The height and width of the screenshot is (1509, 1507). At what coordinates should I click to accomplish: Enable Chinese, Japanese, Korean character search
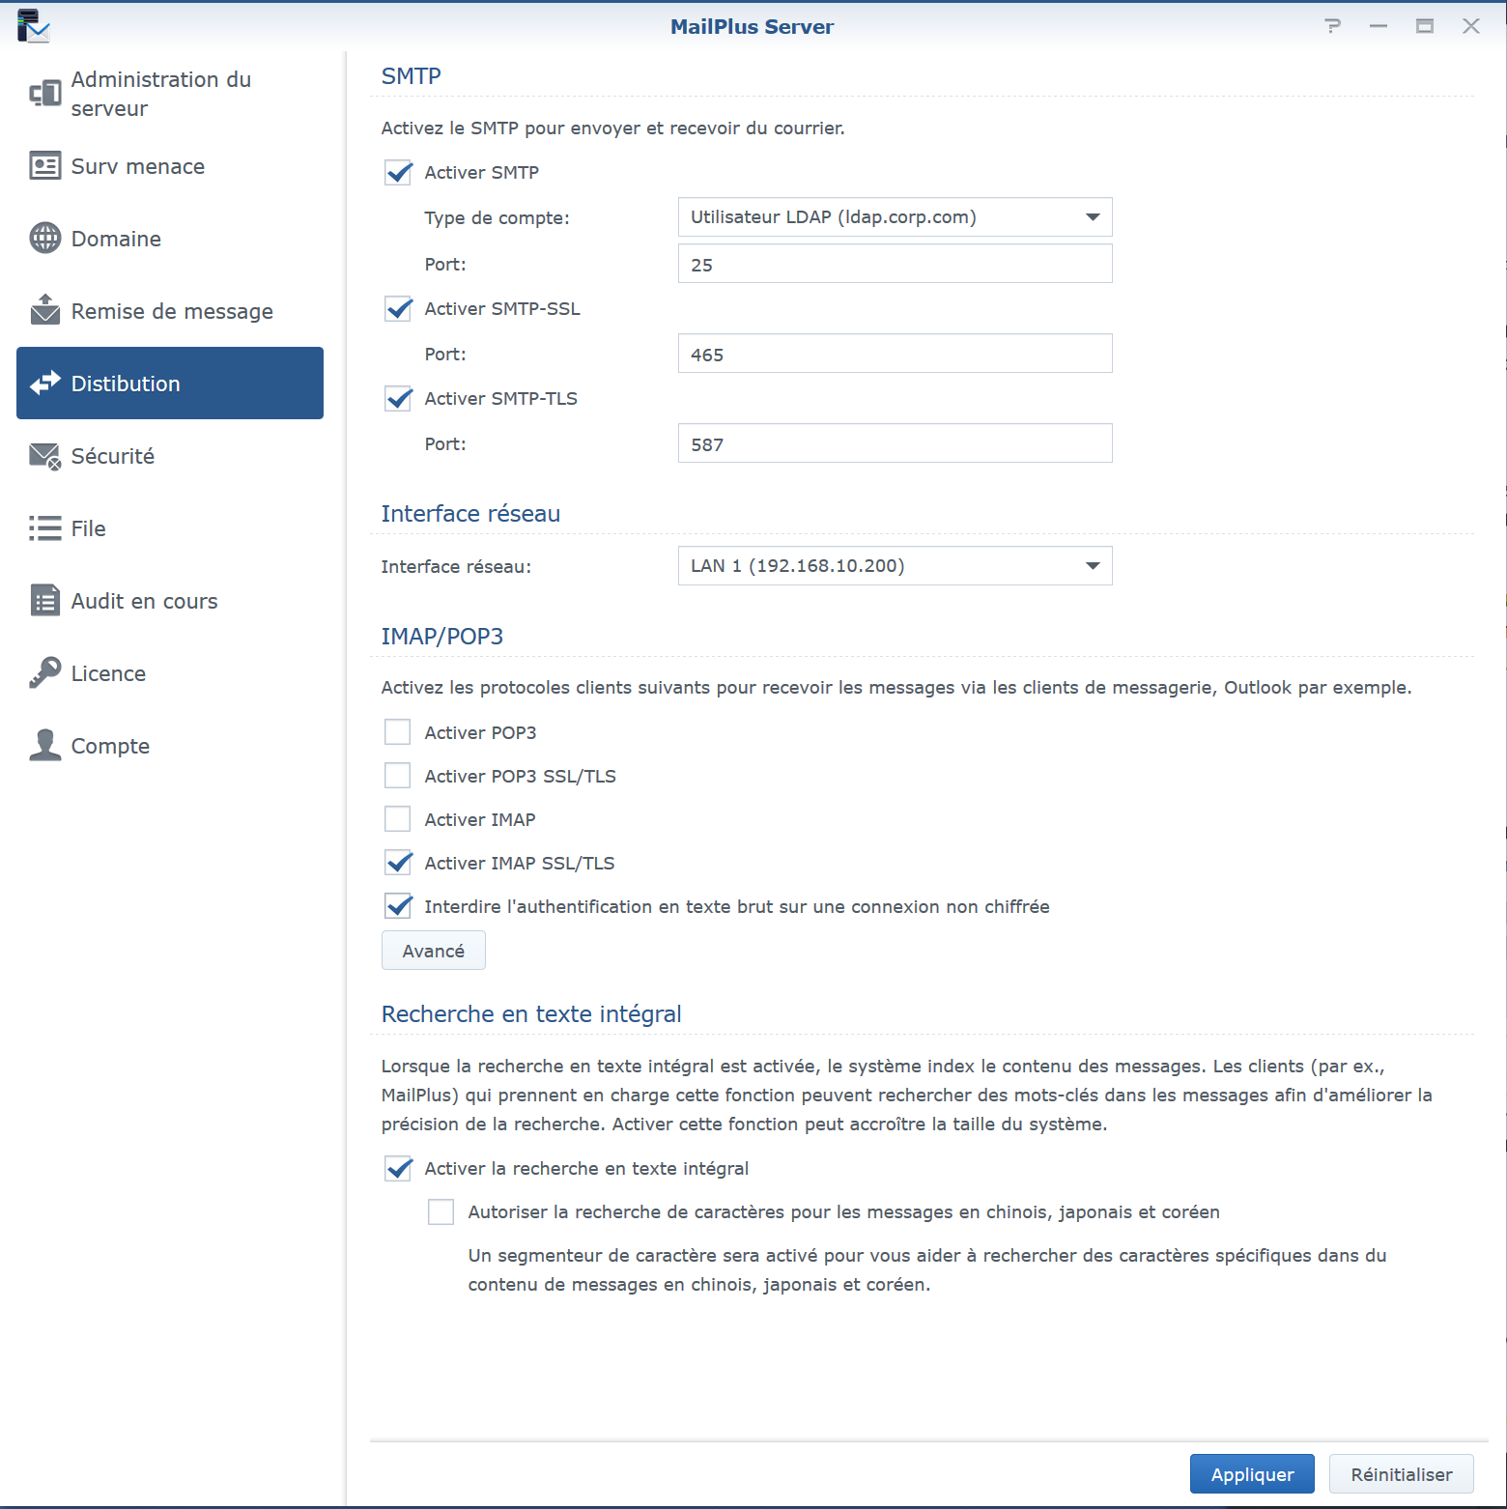441,1212
